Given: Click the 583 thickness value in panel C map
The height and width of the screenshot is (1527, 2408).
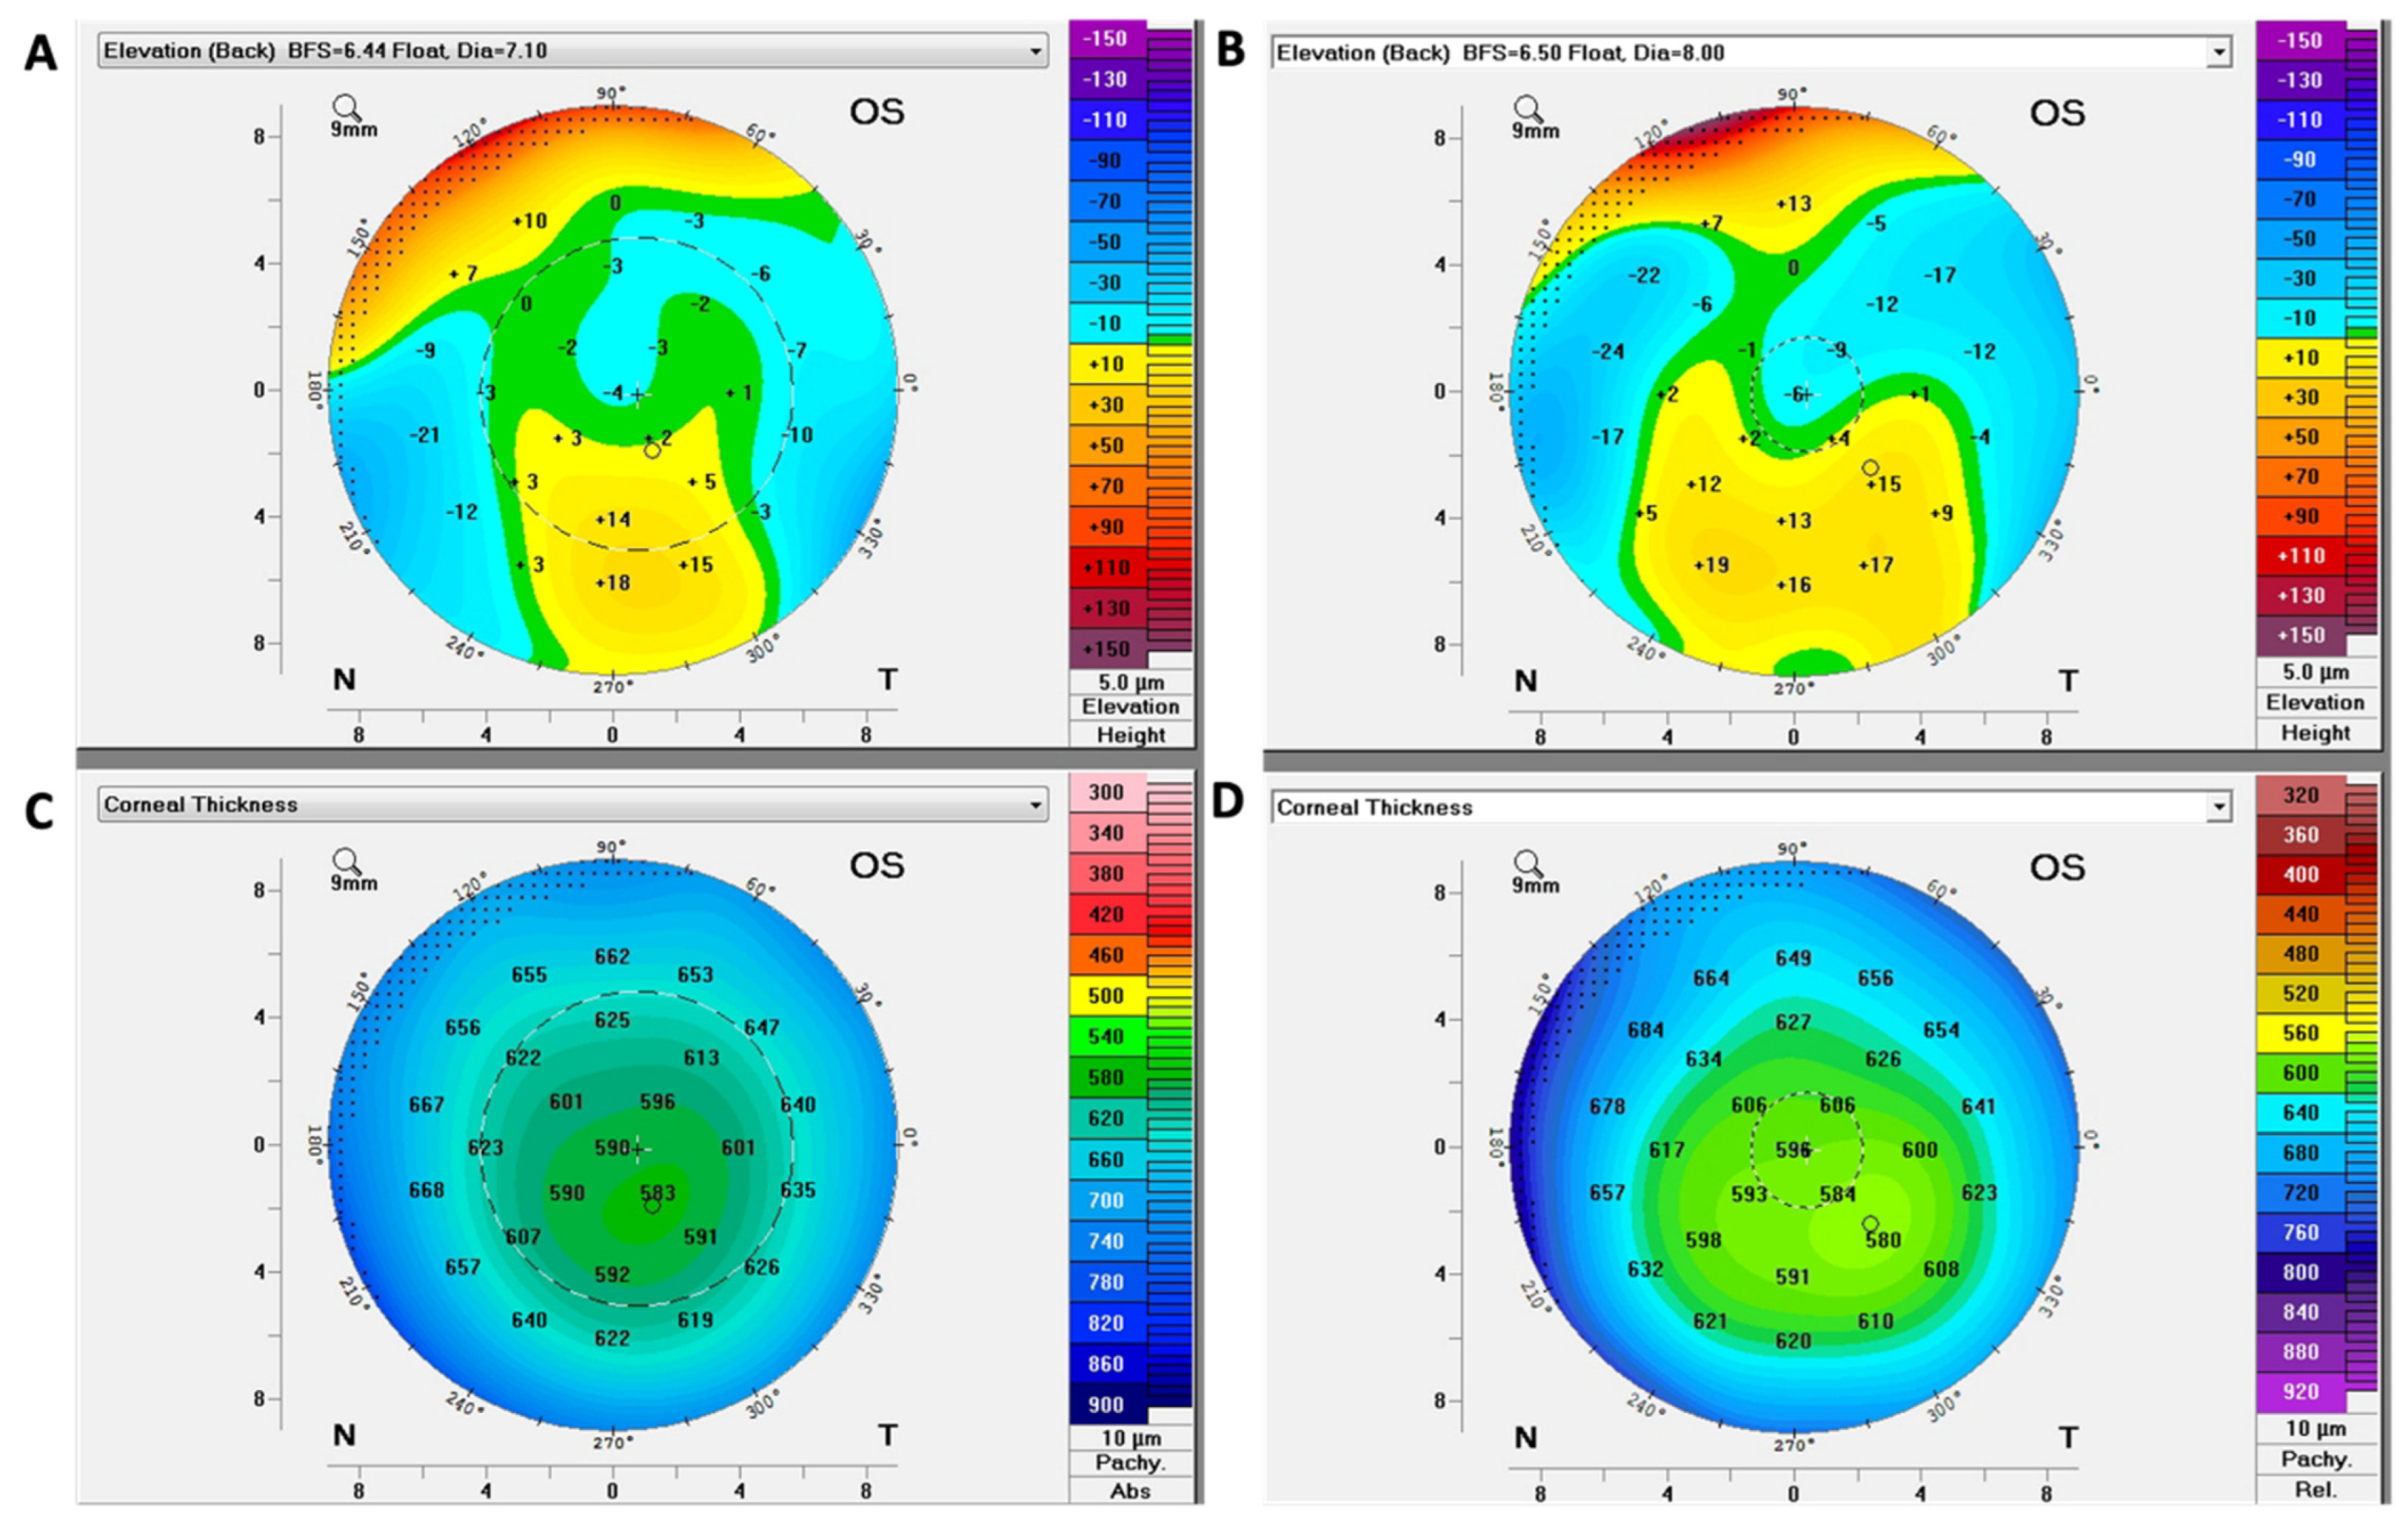Looking at the screenshot, I should coord(658,1192).
